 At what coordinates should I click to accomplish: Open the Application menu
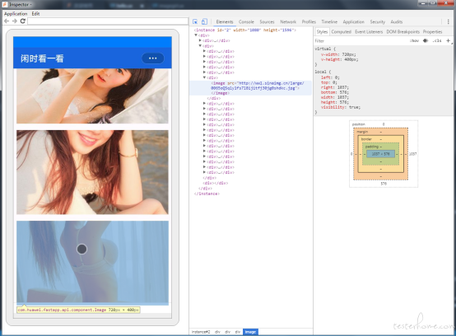16,14
